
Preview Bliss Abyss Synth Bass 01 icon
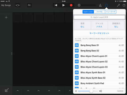pos(77,73)
